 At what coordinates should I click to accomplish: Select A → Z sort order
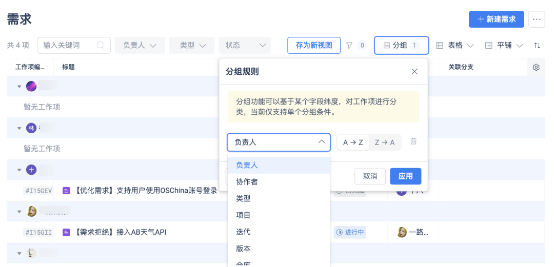pos(353,142)
